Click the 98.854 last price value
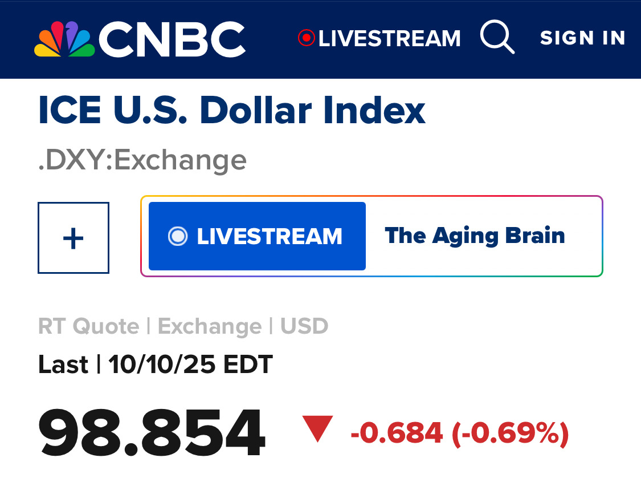This screenshot has width=641, height=486. pos(152,434)
